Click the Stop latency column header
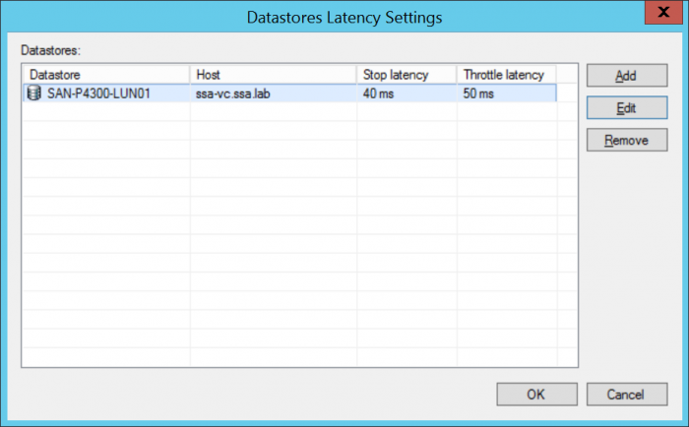Viewport: 689px width, 427px height. click(x=406, y=75)
